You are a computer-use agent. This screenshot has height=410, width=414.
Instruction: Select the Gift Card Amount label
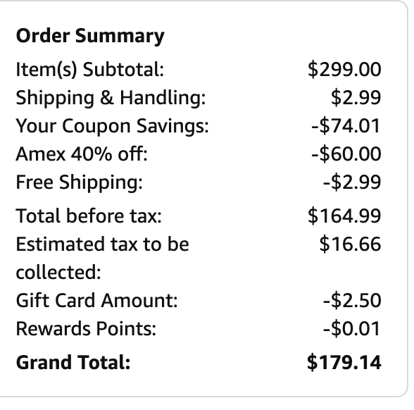96,301
